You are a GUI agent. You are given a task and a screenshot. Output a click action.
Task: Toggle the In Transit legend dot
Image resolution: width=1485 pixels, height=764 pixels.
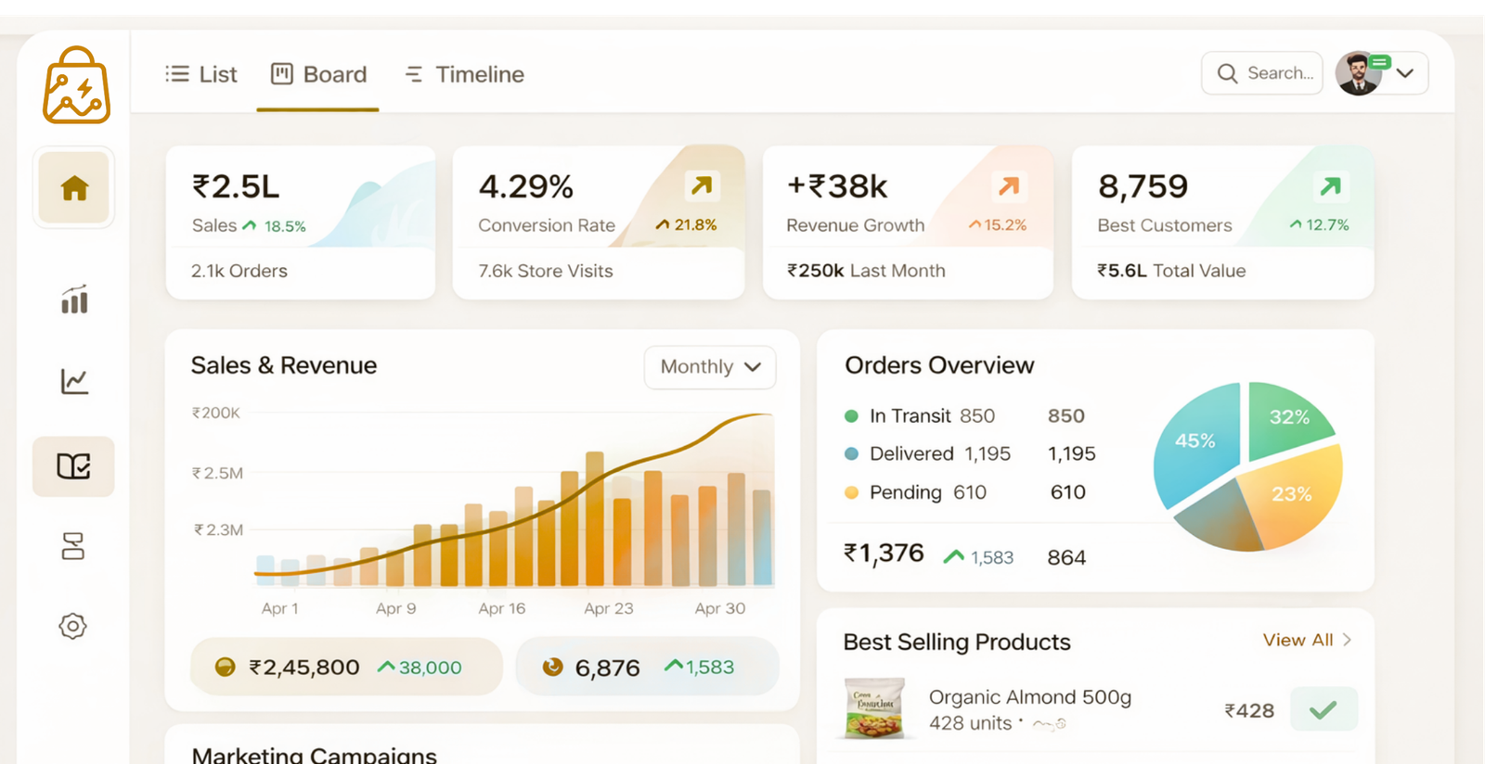pos(851,416)
